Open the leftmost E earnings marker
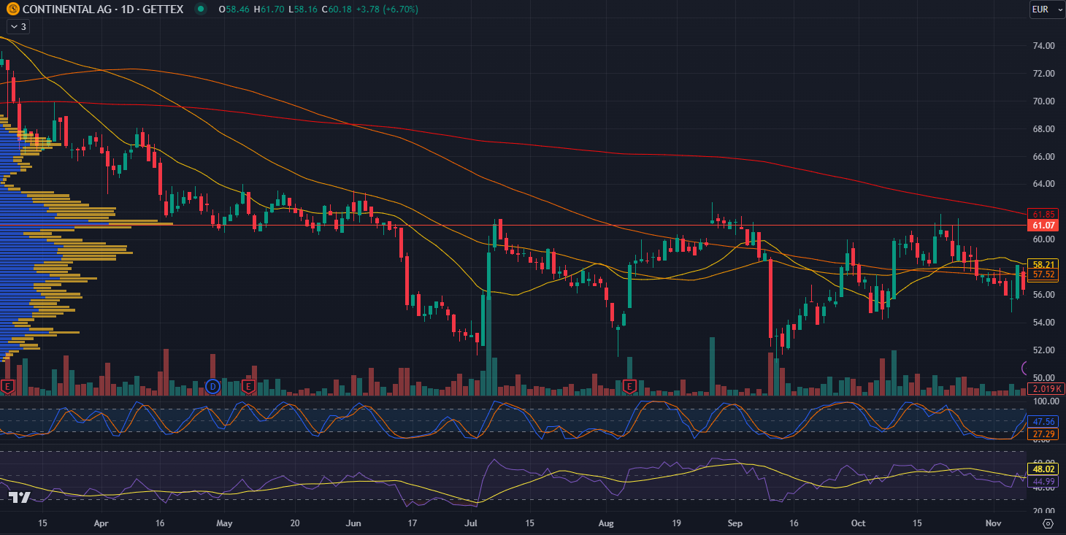 [x=8, y=386]
